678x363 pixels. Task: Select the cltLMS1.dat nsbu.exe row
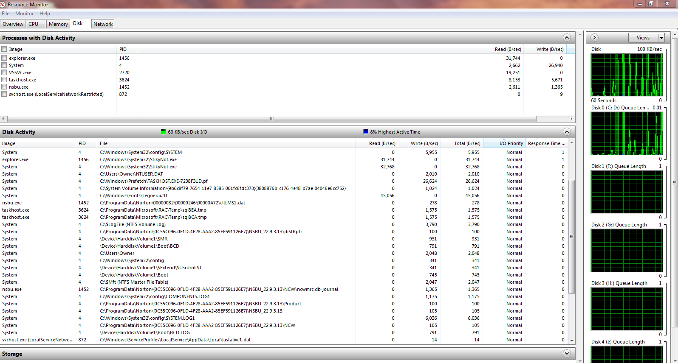(284, 203)
